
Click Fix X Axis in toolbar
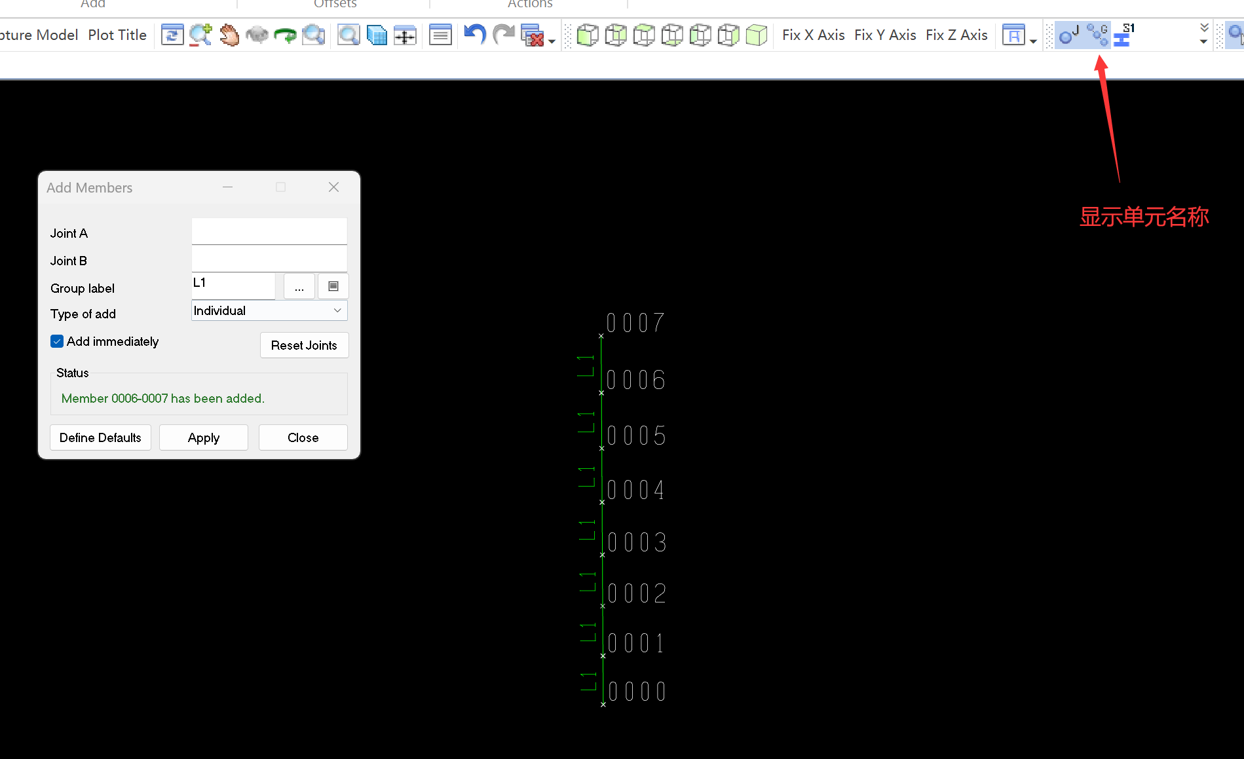[813, 35]
